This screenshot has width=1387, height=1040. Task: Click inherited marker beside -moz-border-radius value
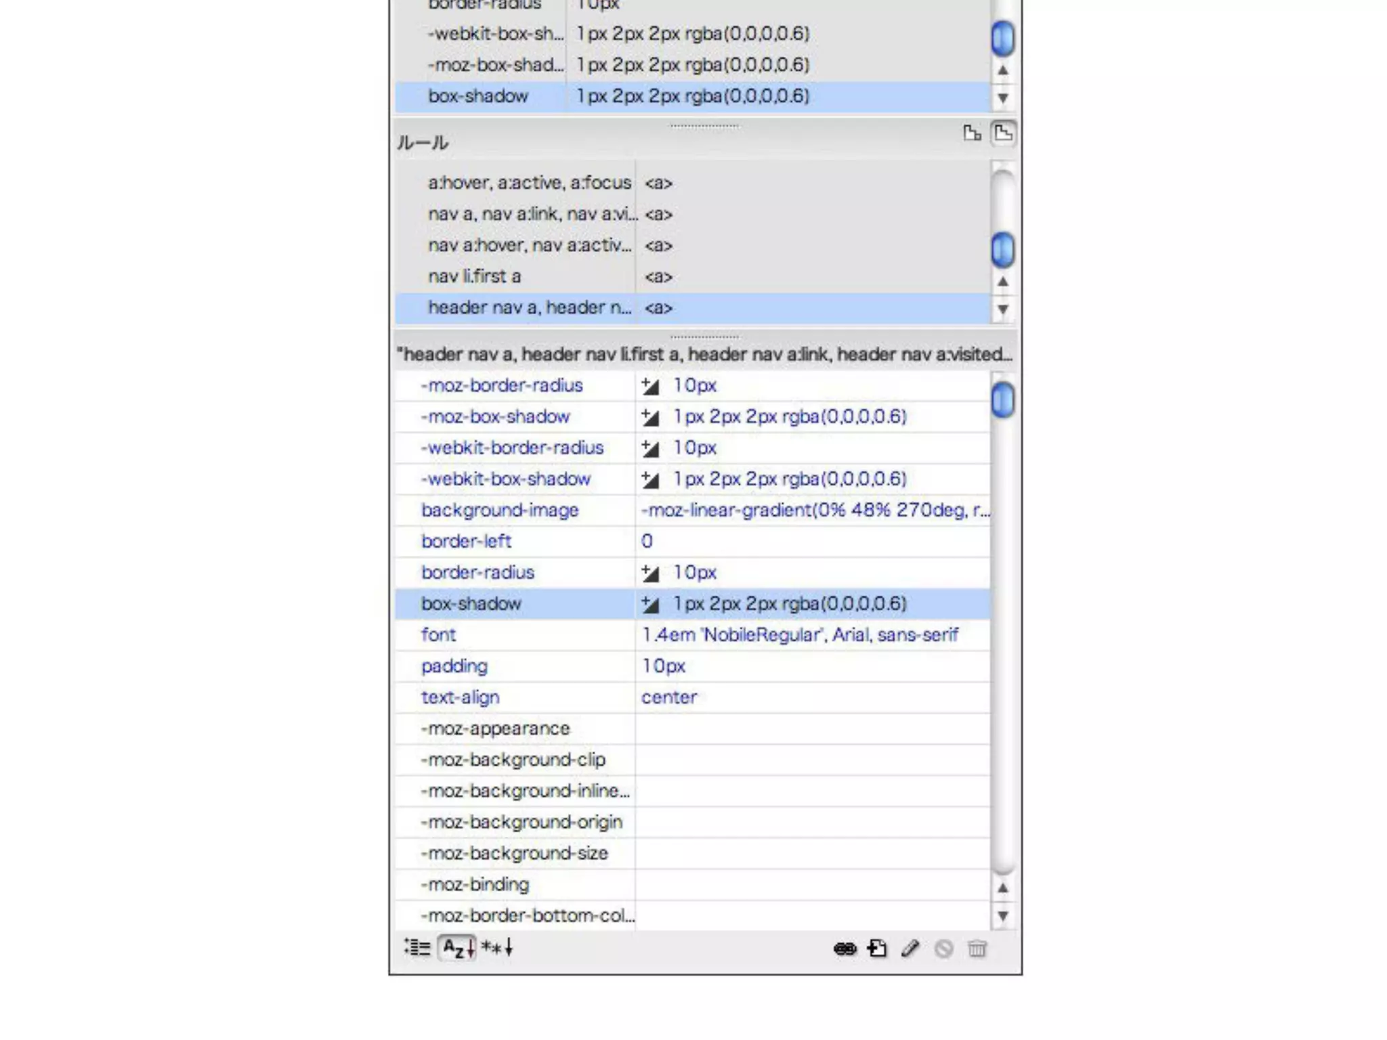click(650, 386)
